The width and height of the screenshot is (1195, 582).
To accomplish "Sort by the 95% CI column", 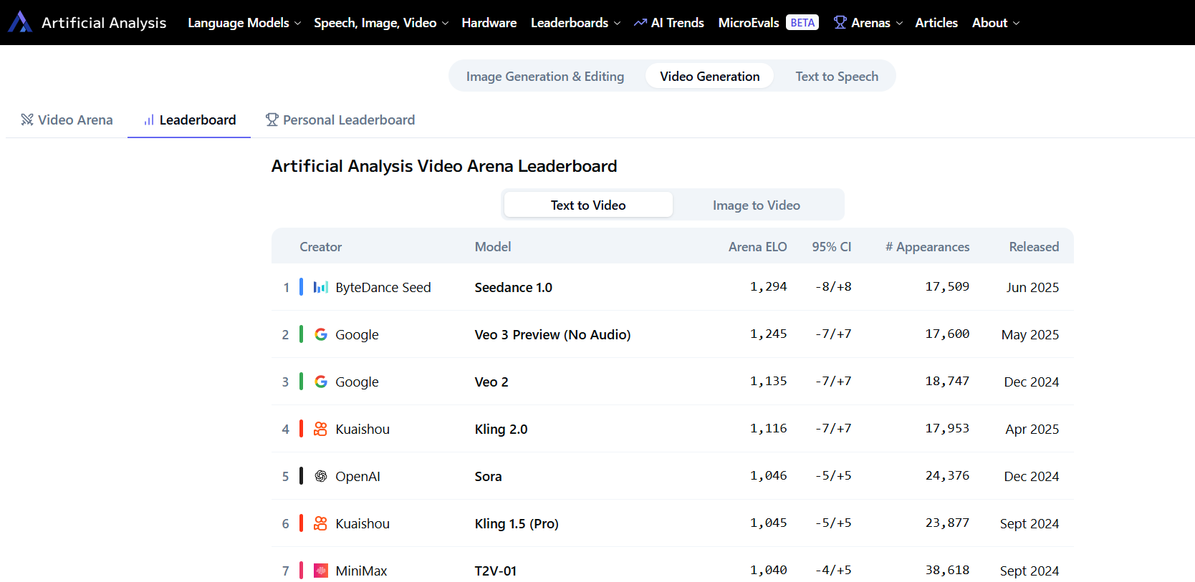I will pos(832,247).
